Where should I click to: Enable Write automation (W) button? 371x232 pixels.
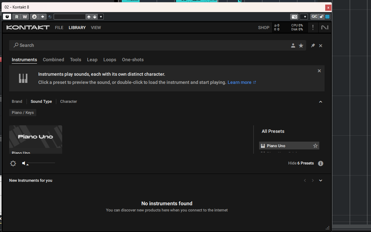coord(25,17)
